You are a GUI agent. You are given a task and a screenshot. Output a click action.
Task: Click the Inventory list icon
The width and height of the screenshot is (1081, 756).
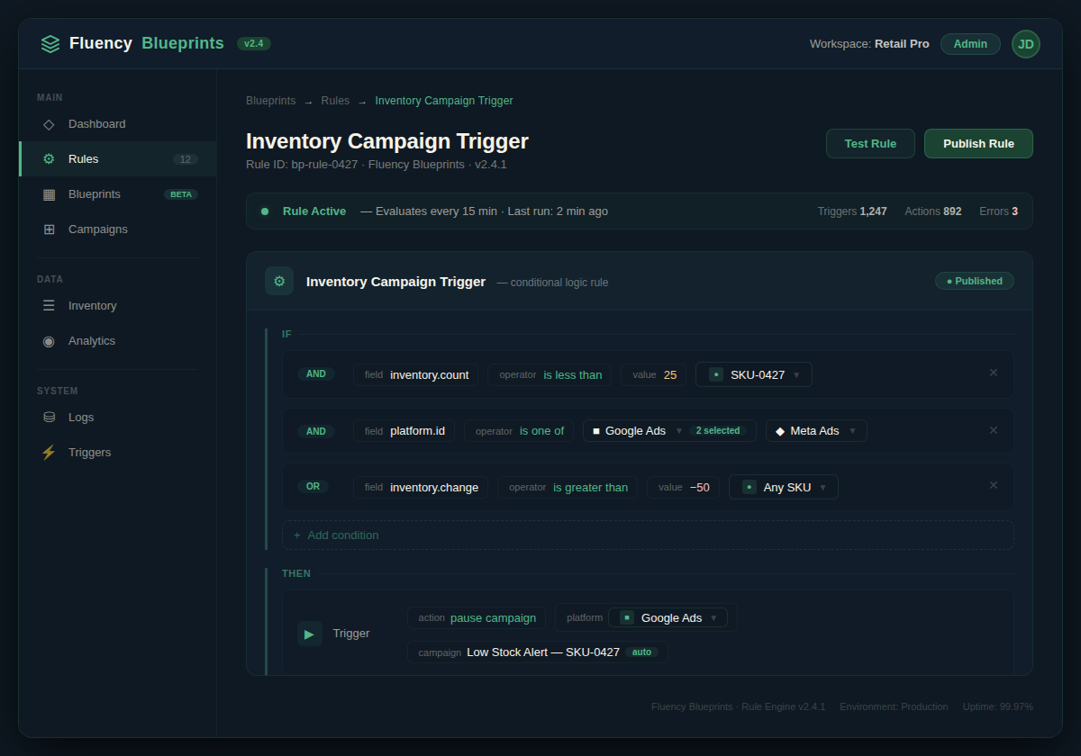point(49,306)
